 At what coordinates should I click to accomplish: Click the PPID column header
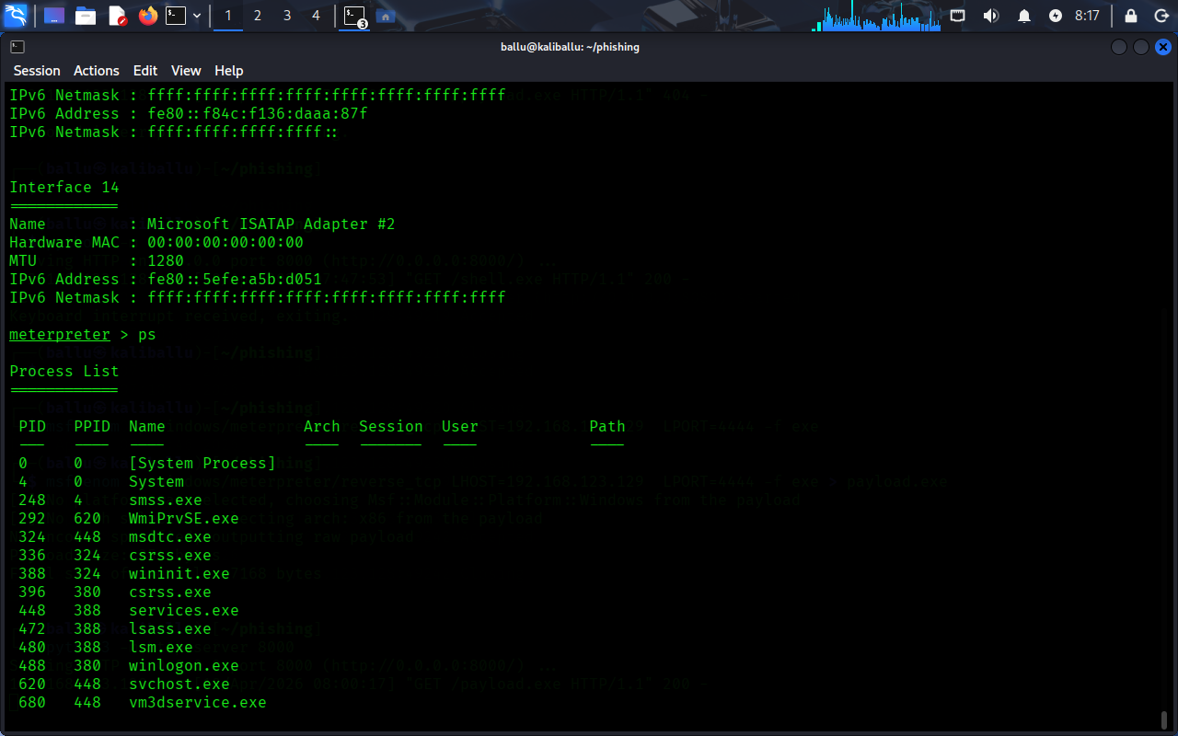point(92,426)
